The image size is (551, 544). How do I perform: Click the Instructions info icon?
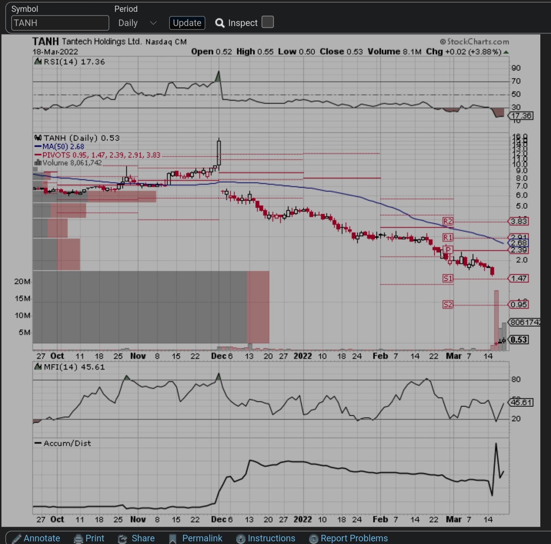(241, 539)
